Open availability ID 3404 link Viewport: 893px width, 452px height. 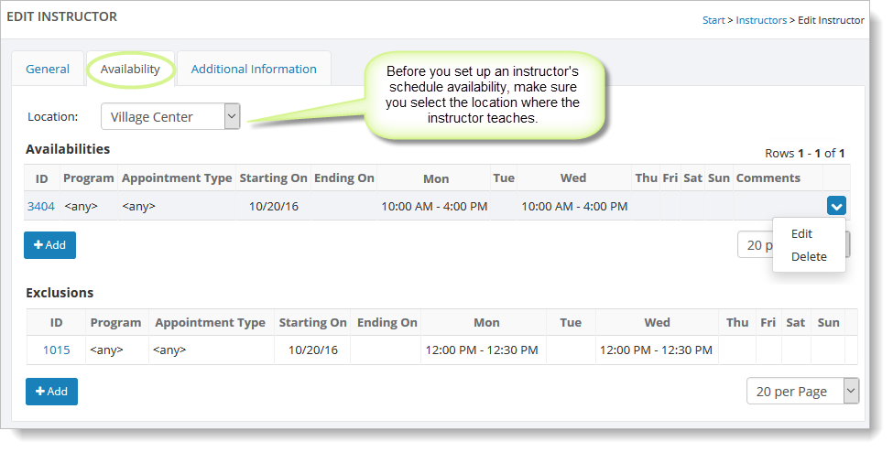[40, 206]
